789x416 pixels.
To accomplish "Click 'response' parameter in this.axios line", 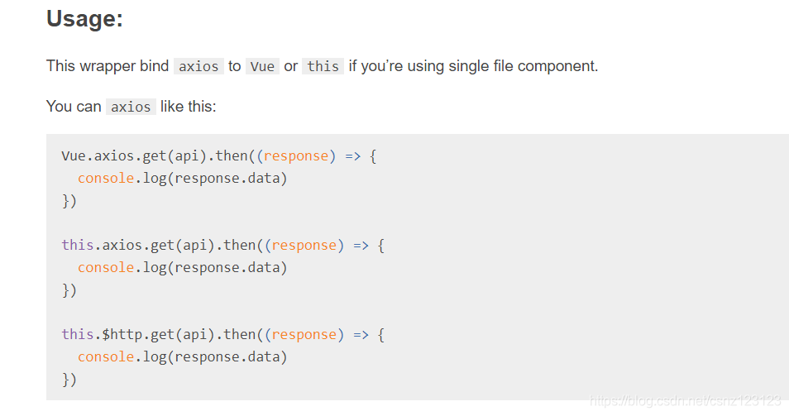I will click(304, 246).
